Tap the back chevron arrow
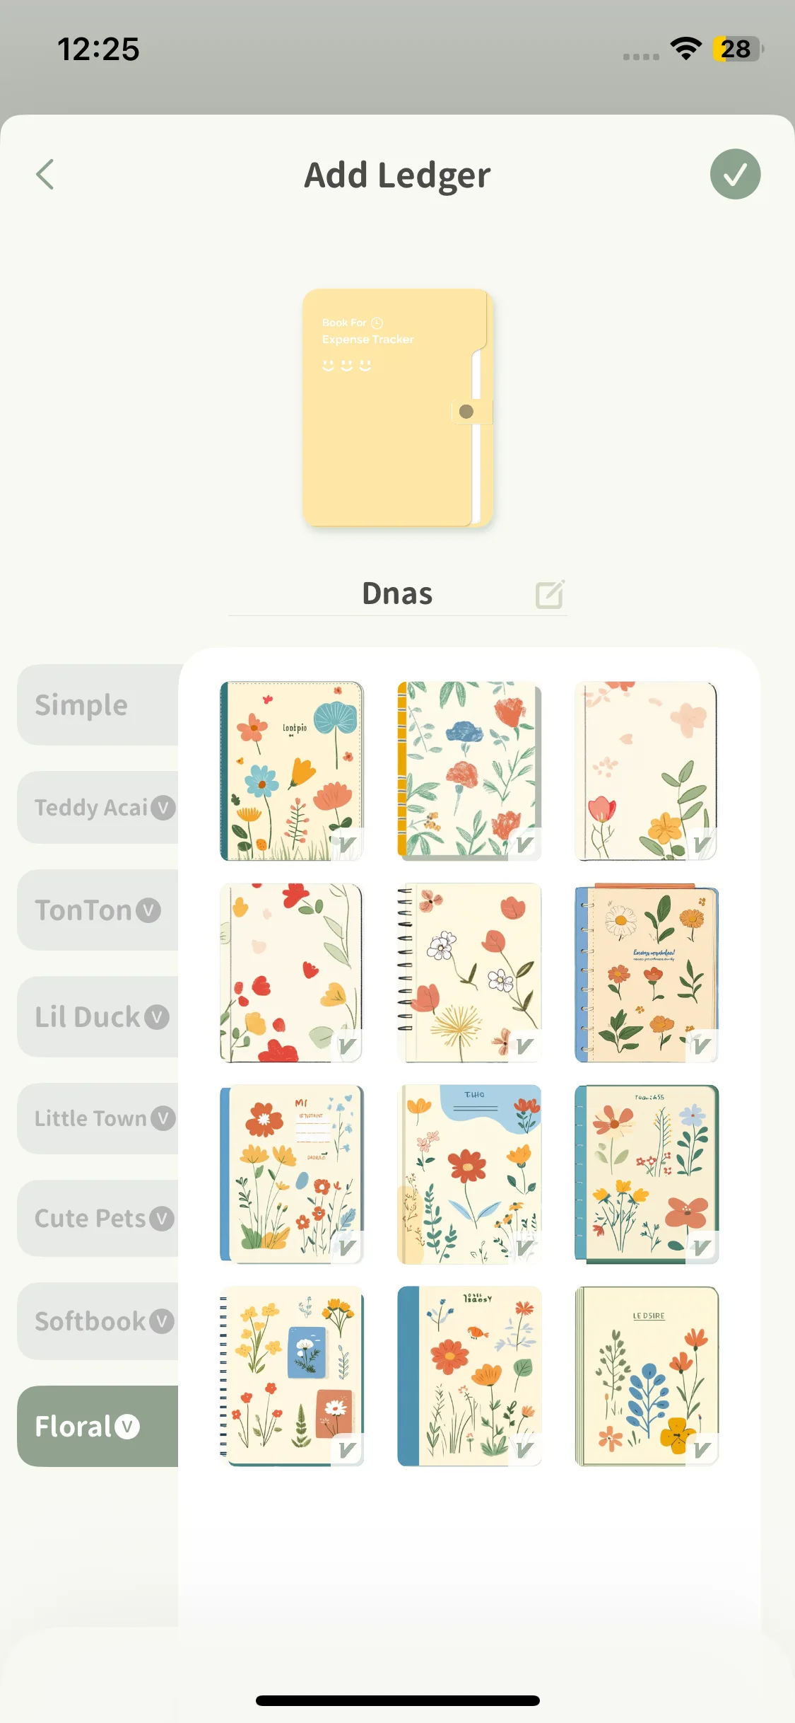 [45, 175]
